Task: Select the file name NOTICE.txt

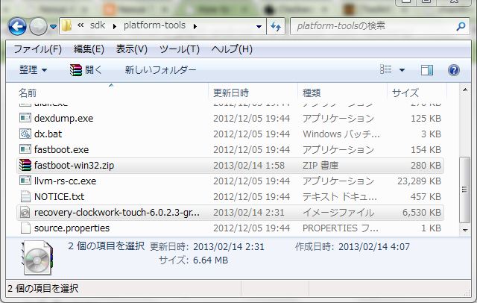Action: pyautogui.click(x=59, y=197)
